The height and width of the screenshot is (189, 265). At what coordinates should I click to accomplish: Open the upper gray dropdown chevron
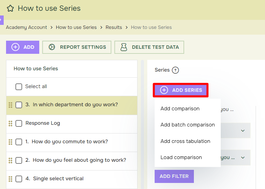pos(243,131)
